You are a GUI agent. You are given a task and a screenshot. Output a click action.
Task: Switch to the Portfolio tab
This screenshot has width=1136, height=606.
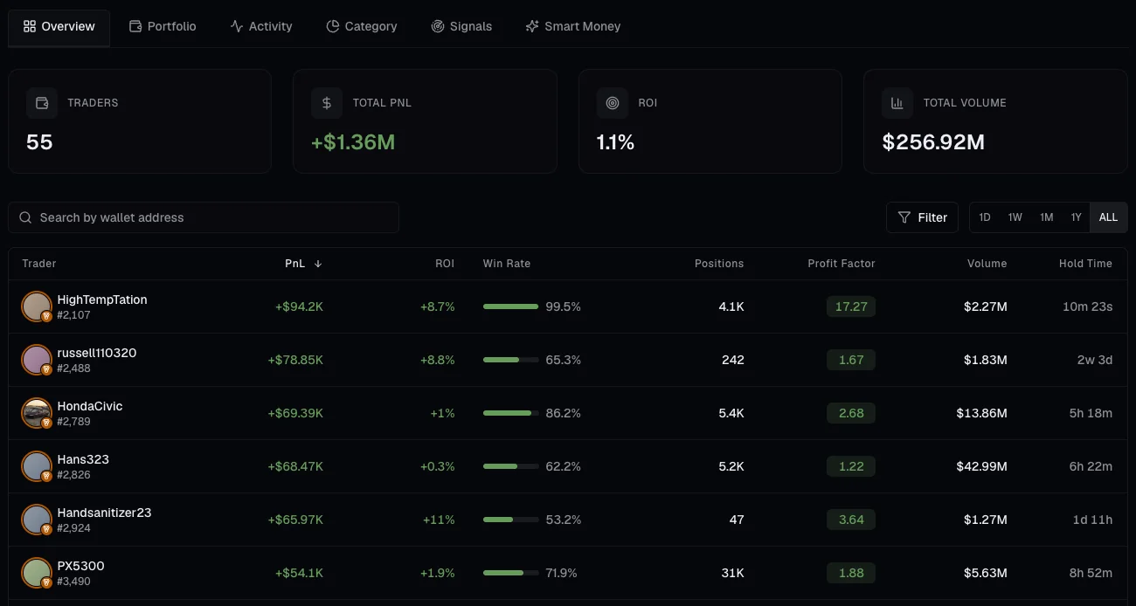click(163, 26)
